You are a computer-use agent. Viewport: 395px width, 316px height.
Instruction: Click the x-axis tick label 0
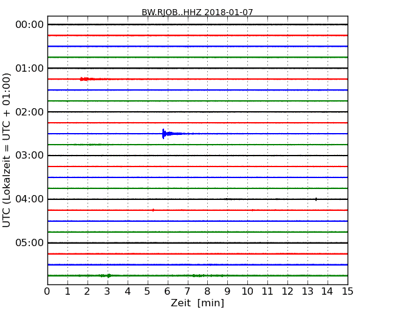[x=47, y=292]
